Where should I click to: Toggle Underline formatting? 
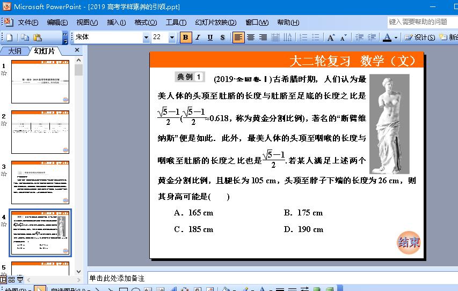pos(210,38)
